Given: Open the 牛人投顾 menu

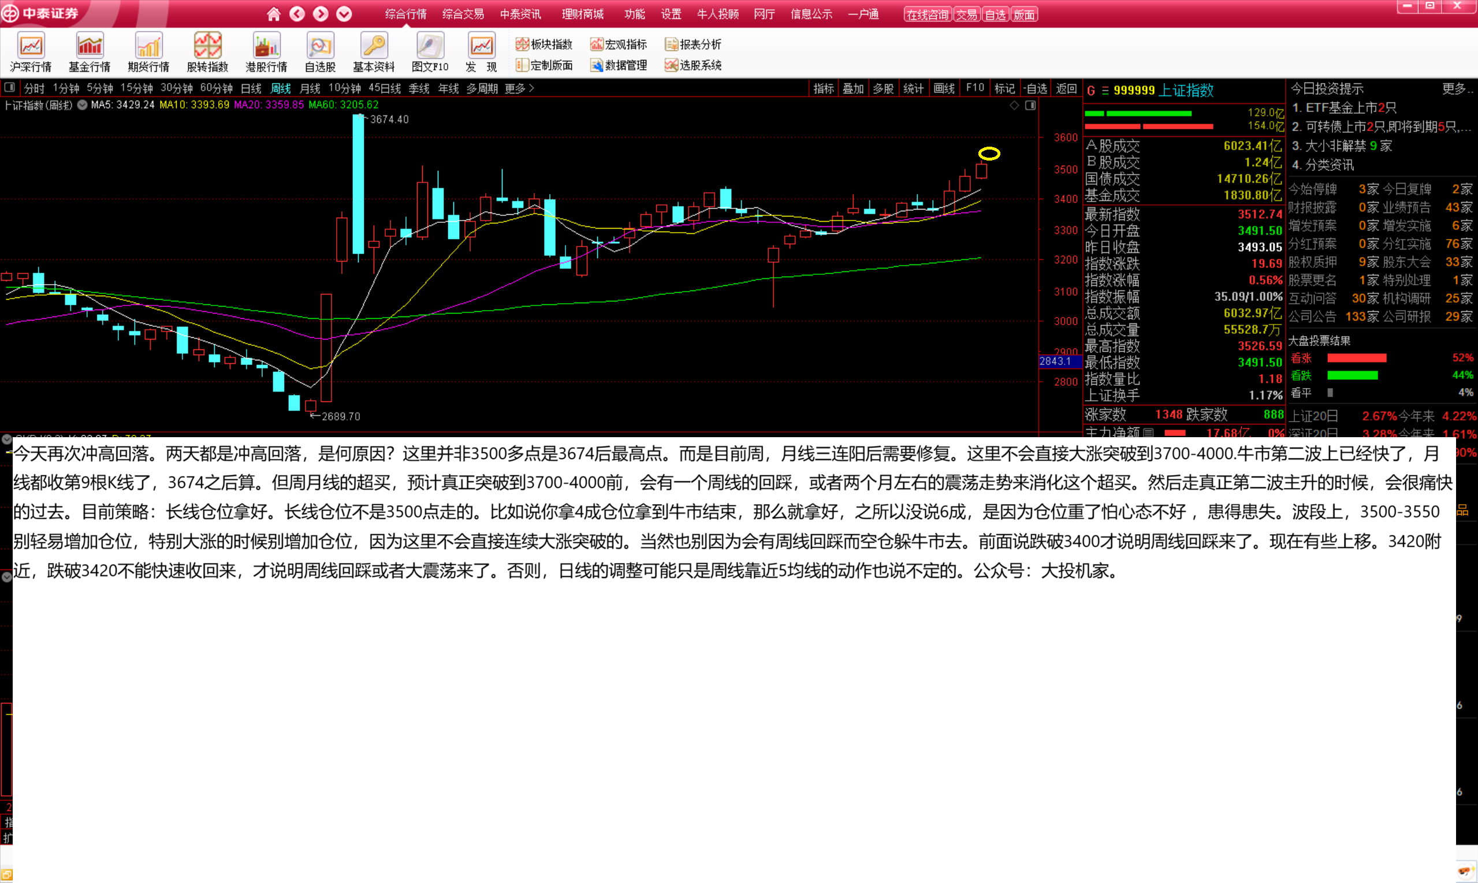Looking at the screenshot, I should tap(717, 14).
